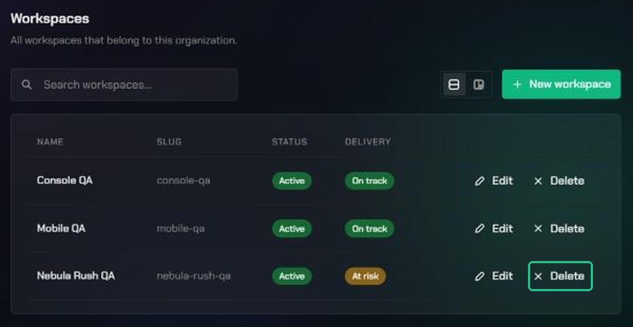Viewport: 633px width, 327px height.
Task: Click the pencil icon for Nebula Rush QA
Action: point(479,276)
